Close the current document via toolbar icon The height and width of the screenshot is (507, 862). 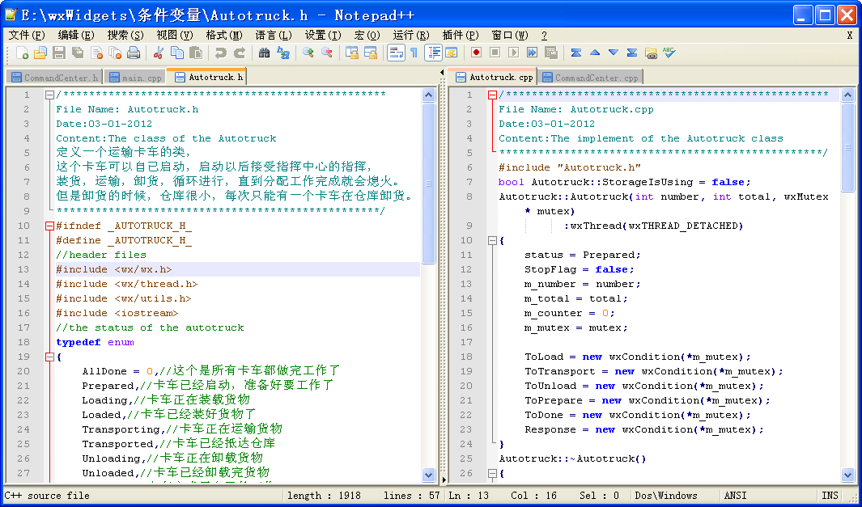pos(97,53)
